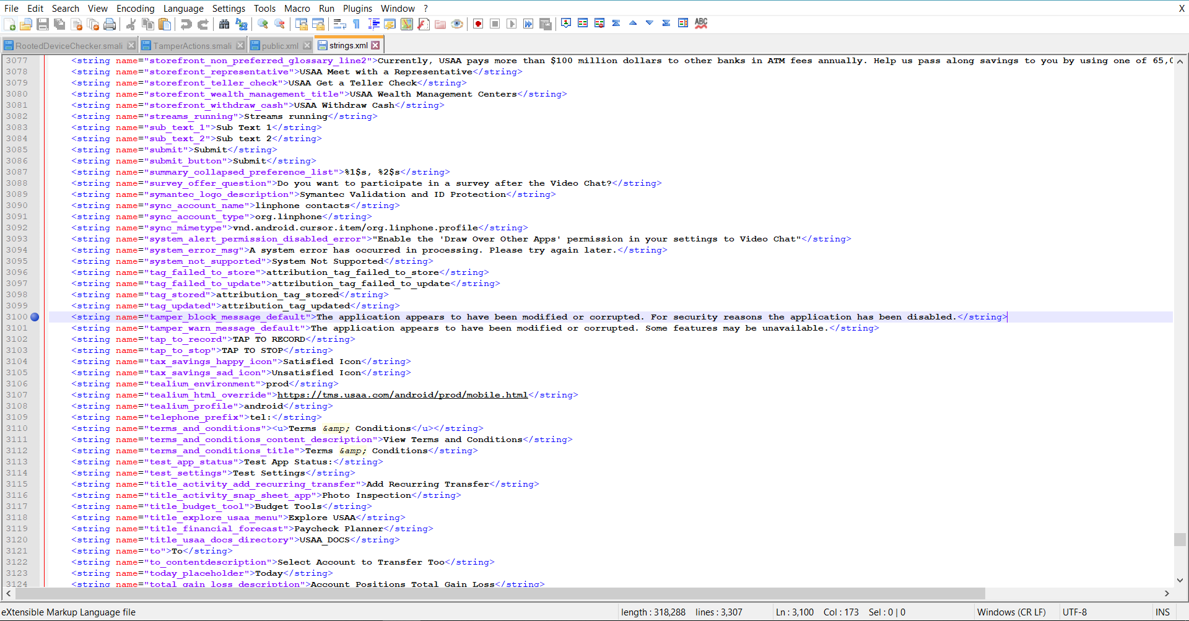This screenshot has height=621, width=1189.
Task: Start macro recording with red record icon
Action: click(478, 24)
